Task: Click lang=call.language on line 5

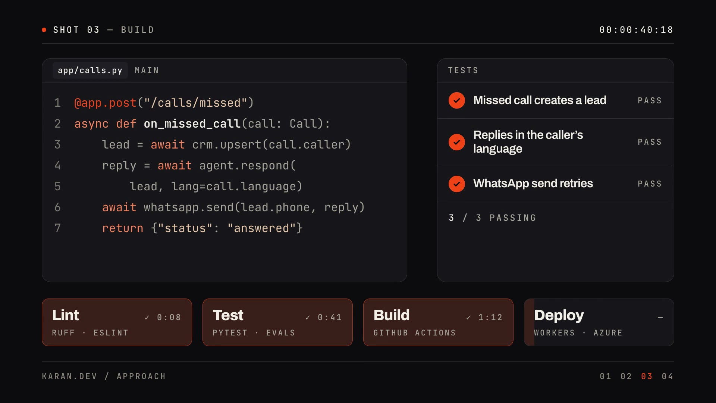Action: [x=234, y=187]
